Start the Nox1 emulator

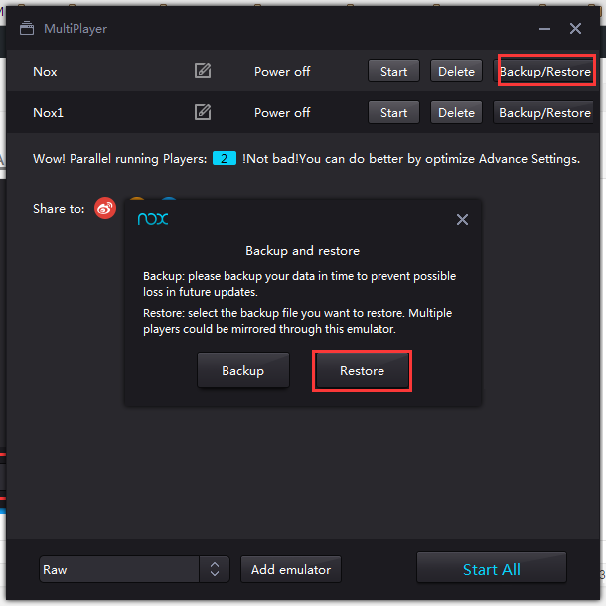(393, 112)
